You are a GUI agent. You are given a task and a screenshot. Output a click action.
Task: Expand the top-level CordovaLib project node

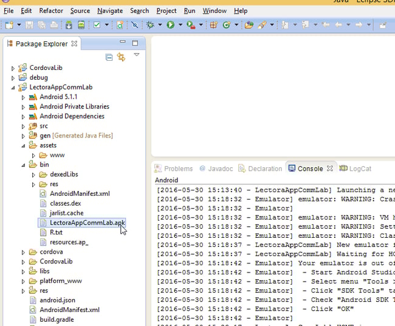coord(13,68)
